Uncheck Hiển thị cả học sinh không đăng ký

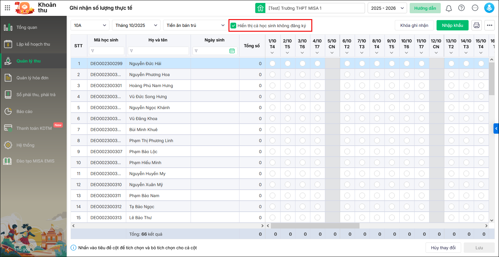[233, 26]
